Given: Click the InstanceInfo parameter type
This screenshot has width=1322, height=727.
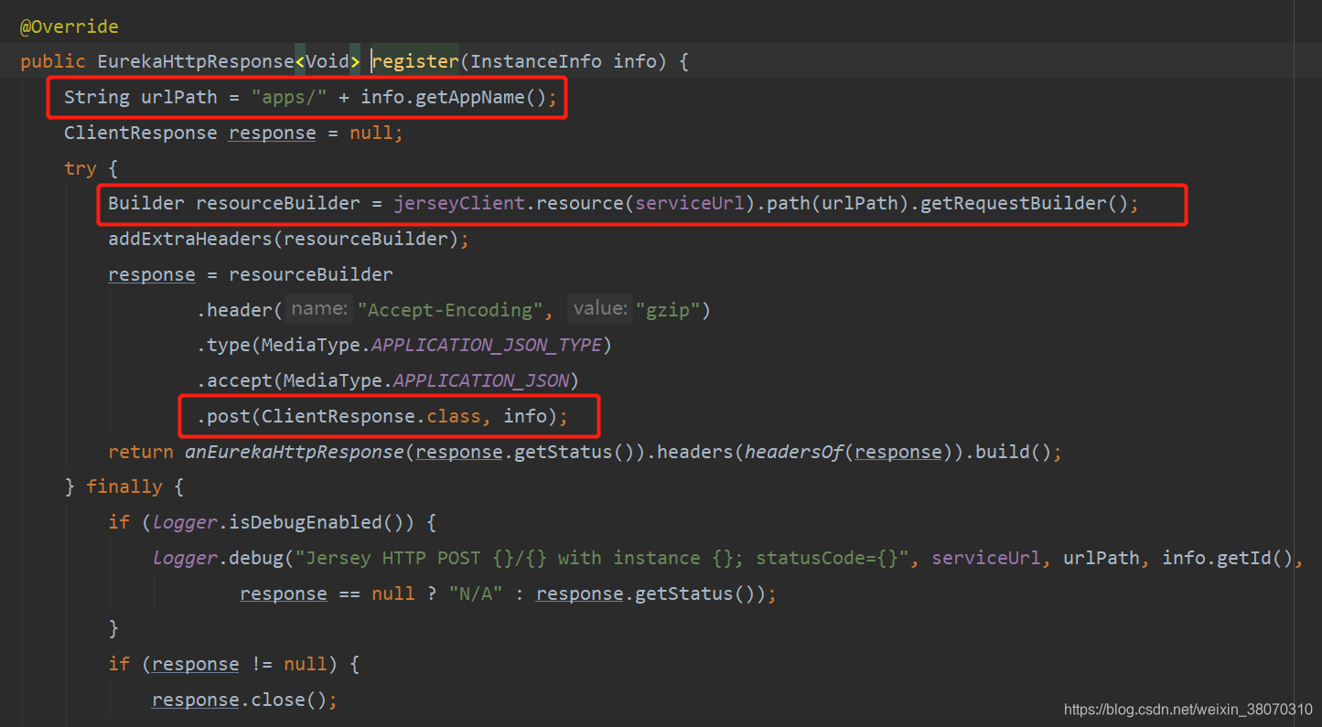Looking at the screenshot, I should [x=536, y=61].
